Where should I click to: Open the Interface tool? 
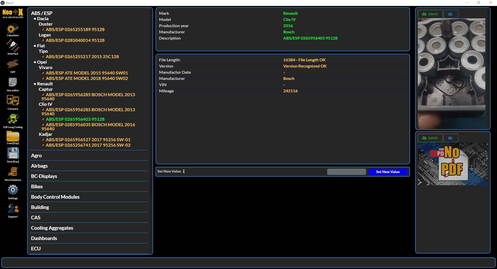click(x=13, y=47)
